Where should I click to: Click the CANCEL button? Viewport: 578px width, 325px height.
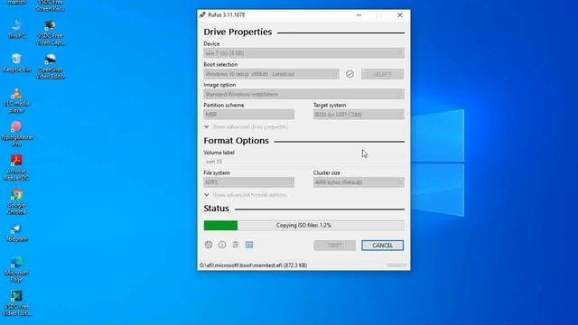pyautogui.click(x=383, y=246)
